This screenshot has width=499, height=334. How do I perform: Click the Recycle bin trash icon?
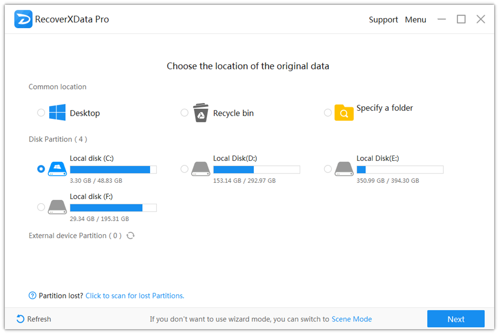[x=200, y=112]
